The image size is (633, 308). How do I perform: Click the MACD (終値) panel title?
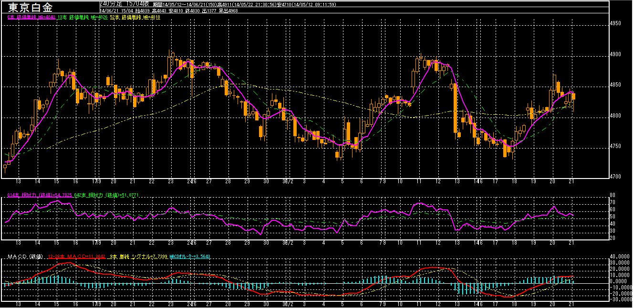pos(26,257)
